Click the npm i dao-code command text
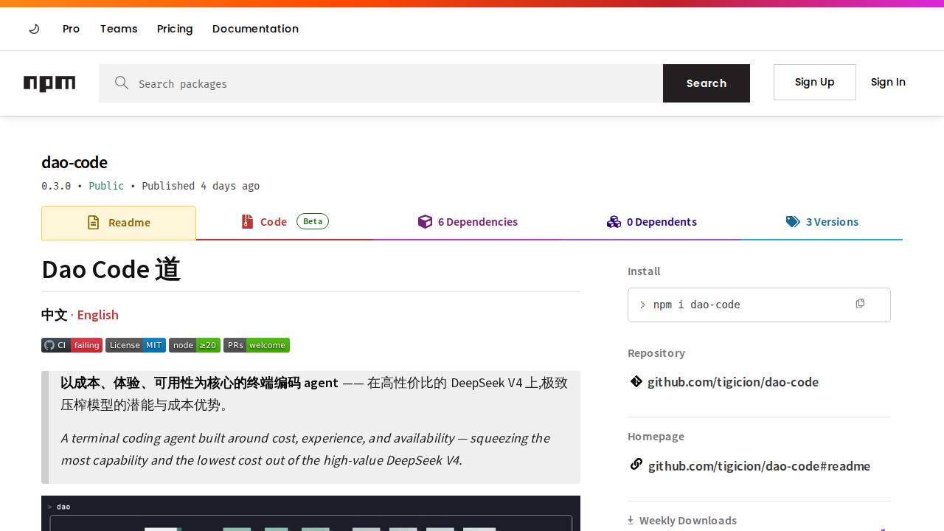Screen dimensions: 944x531 (x=696, y=305)
